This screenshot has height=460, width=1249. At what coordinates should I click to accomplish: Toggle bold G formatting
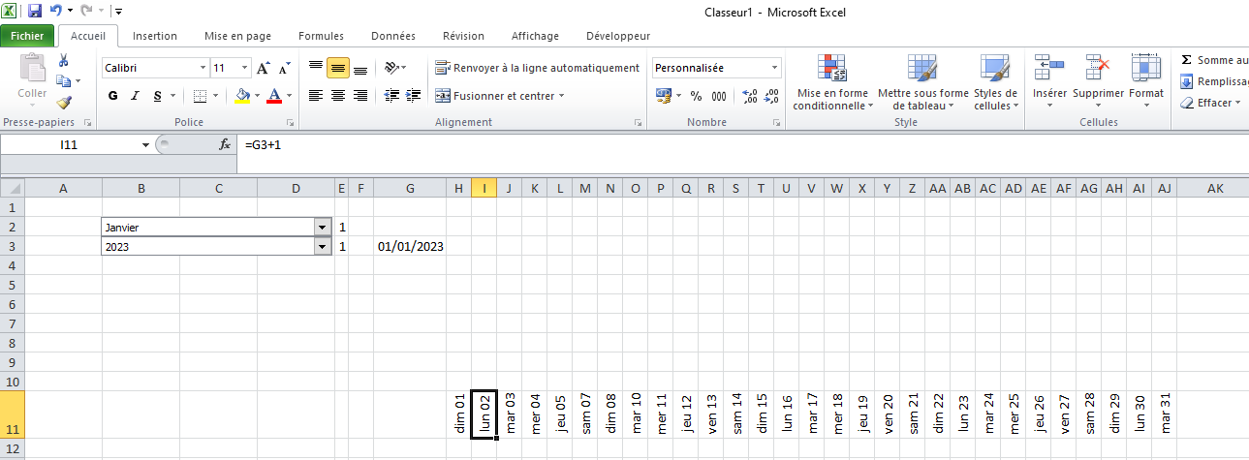pos(113,96)
